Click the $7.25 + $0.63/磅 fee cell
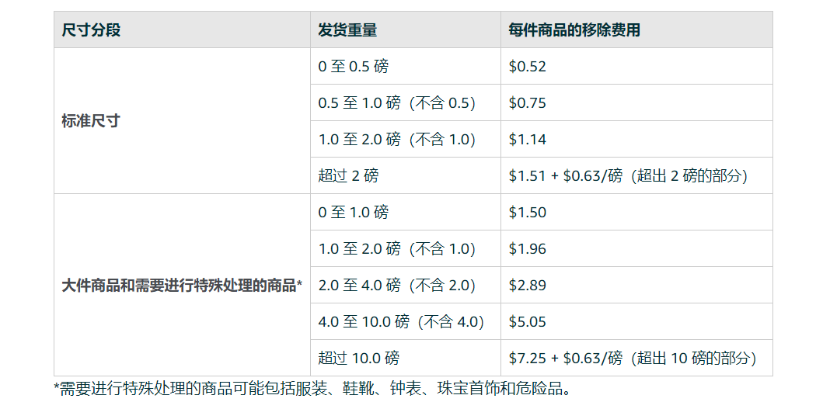This screenshot has height=409, width=816. pyautogui.click(x=632, y=359)
